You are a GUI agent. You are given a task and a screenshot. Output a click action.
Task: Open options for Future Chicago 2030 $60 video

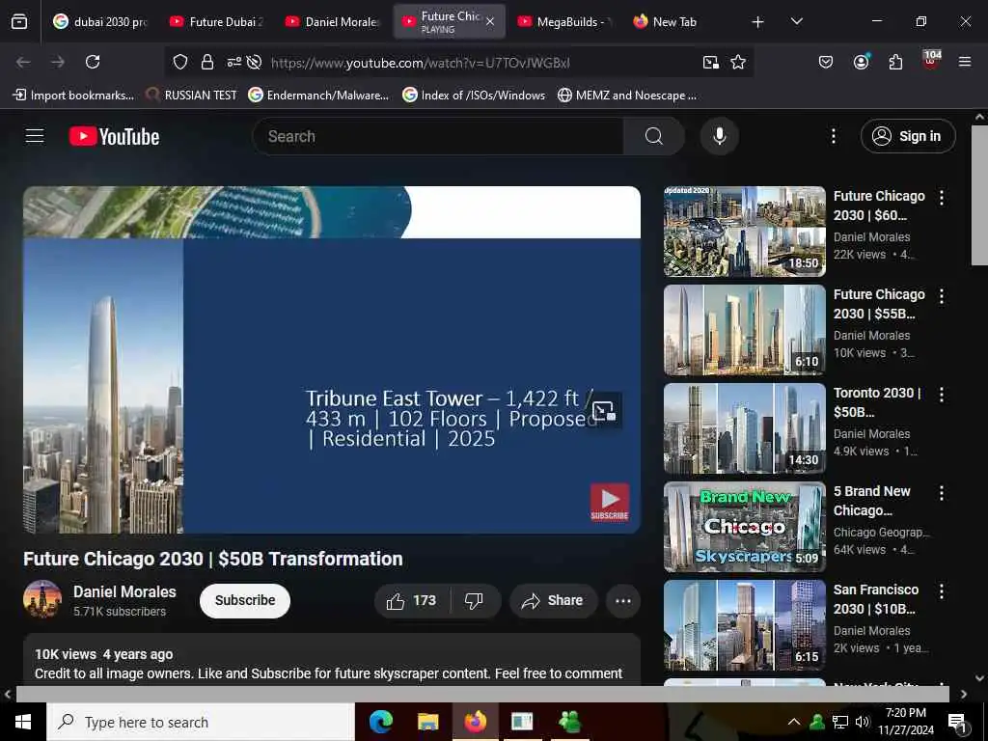point(942,197)
